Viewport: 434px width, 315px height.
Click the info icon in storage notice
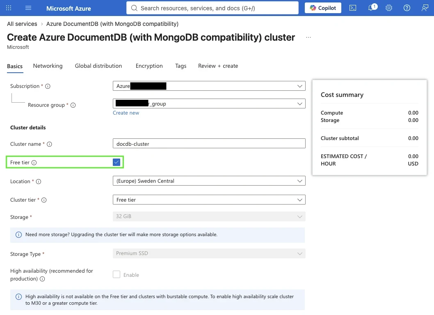pyautogui.click(x=18, y=235)
